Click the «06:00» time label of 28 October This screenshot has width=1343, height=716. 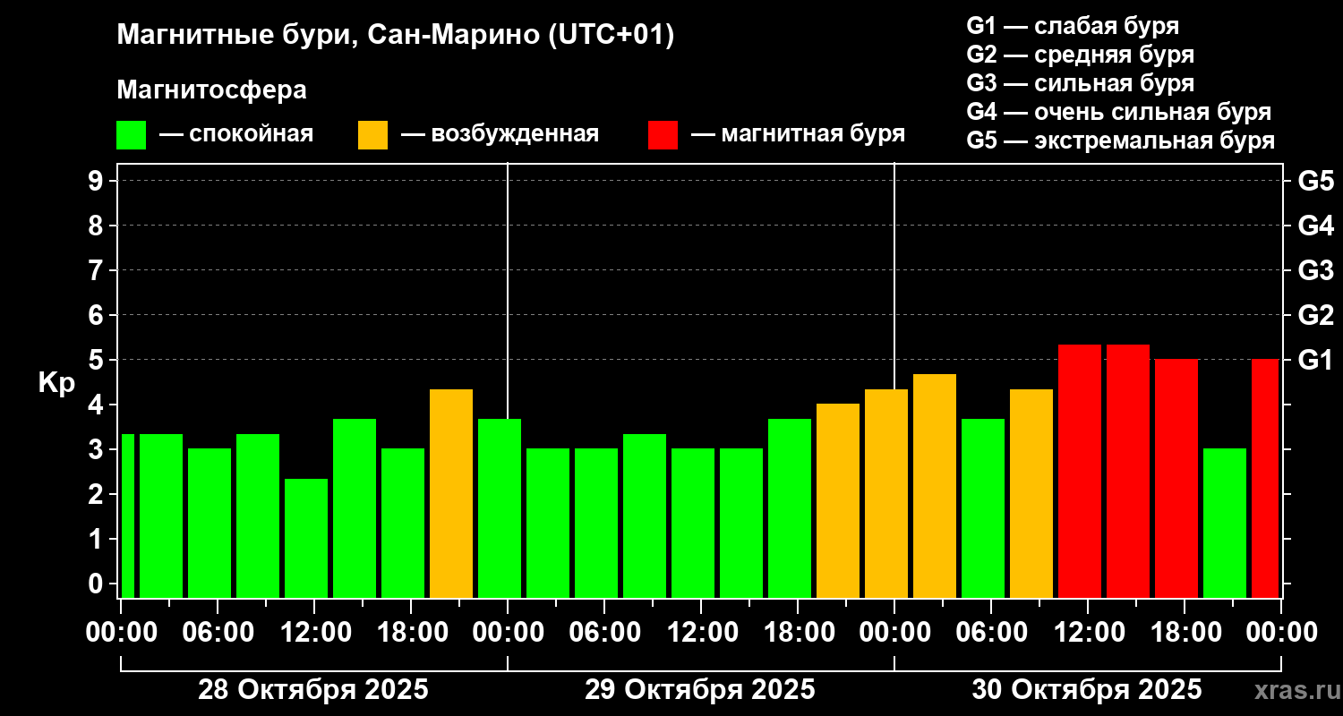(218, 632)
